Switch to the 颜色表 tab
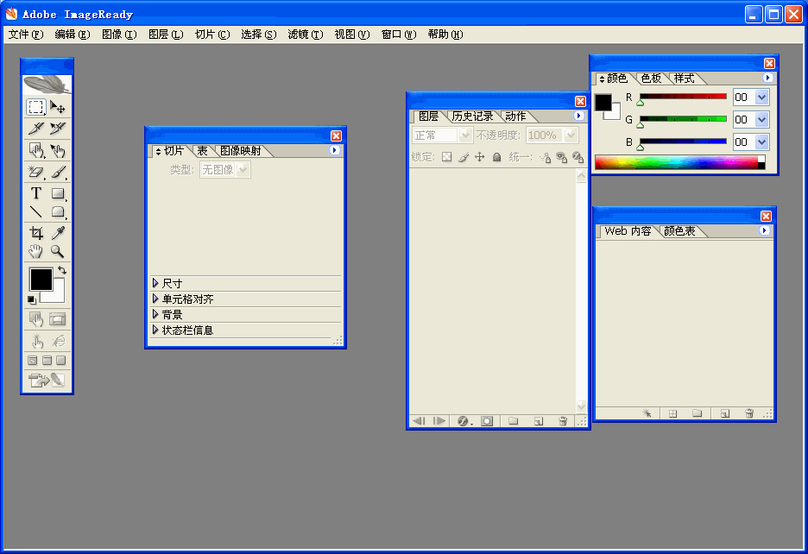The image size is (808, 554). coord(679,230)
